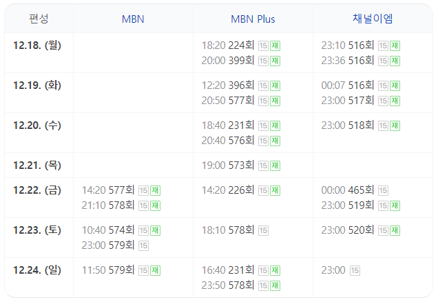Click the 23:00 519회 채널이엠 entry
The width and height of the screenshot is (438, 302).
pyautogui.click(x=361, y=205)
